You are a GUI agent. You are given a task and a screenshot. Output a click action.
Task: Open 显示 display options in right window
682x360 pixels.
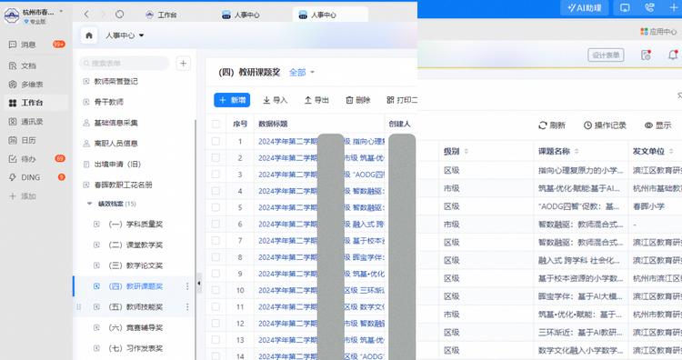click(658, 125)
